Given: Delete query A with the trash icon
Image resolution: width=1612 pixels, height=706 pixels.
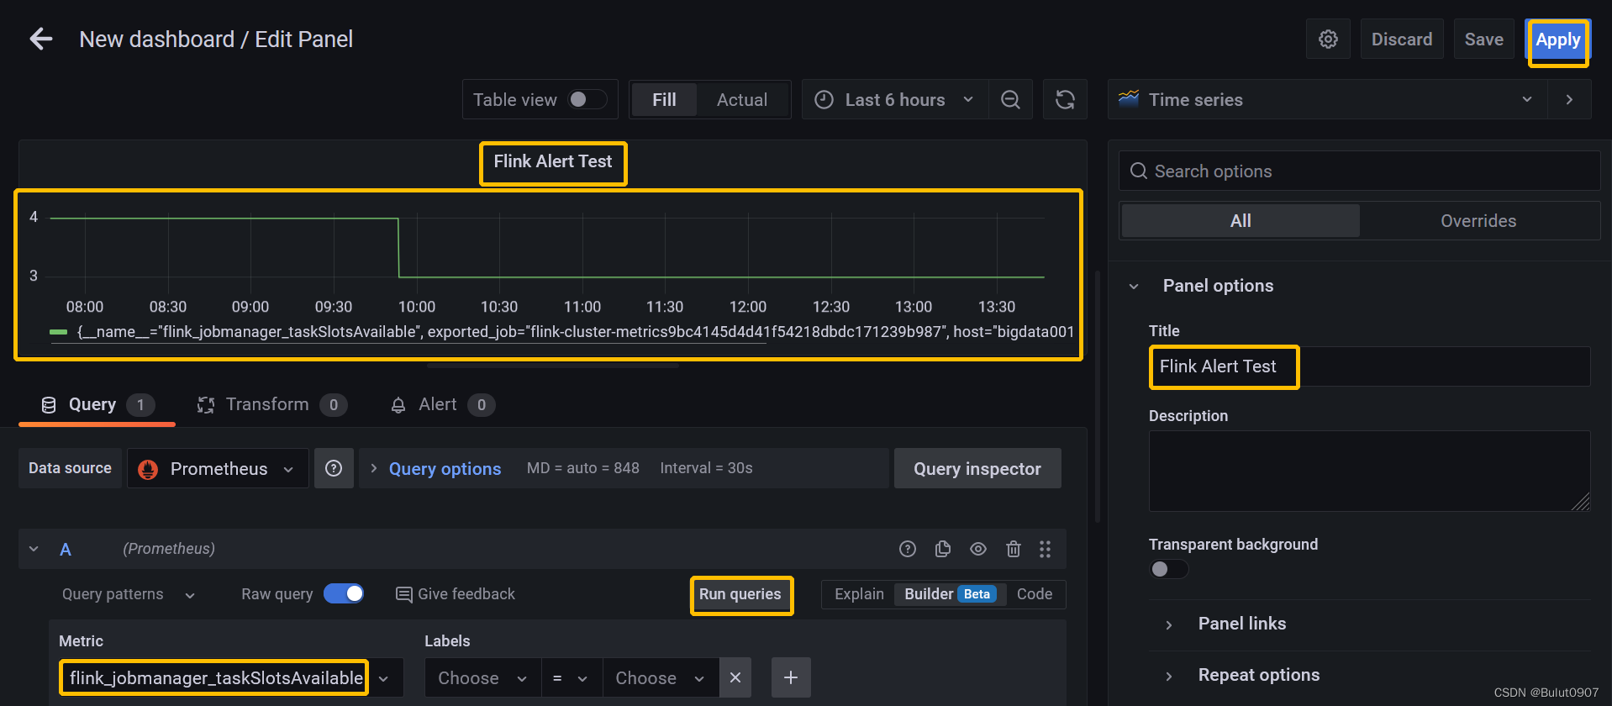Looking at the screenshot, I should click(x=1014, y=549).
